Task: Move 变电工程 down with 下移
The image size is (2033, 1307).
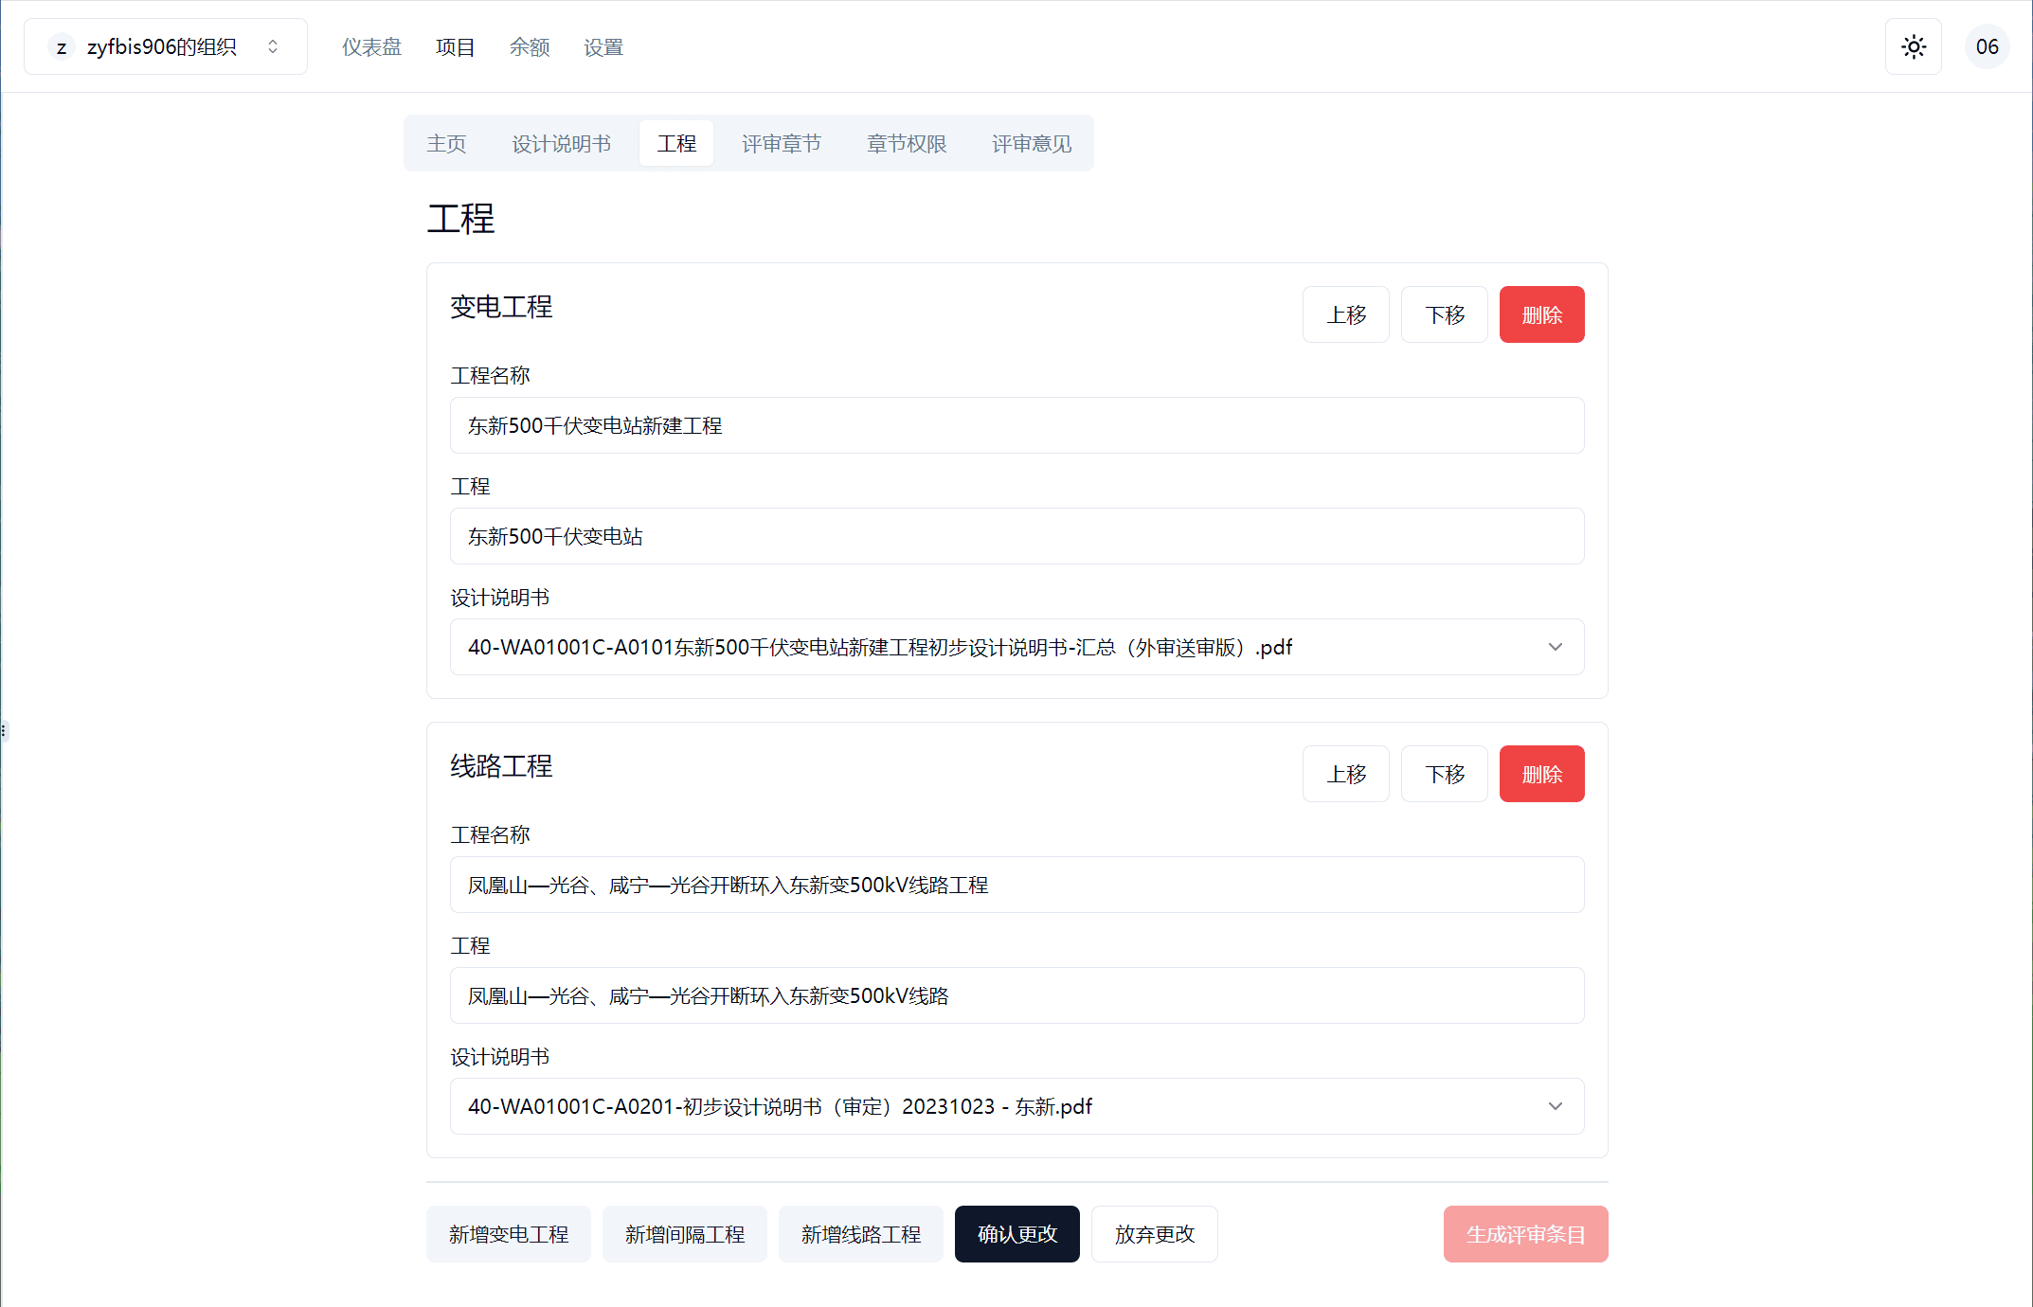Action: (1444, 314)
